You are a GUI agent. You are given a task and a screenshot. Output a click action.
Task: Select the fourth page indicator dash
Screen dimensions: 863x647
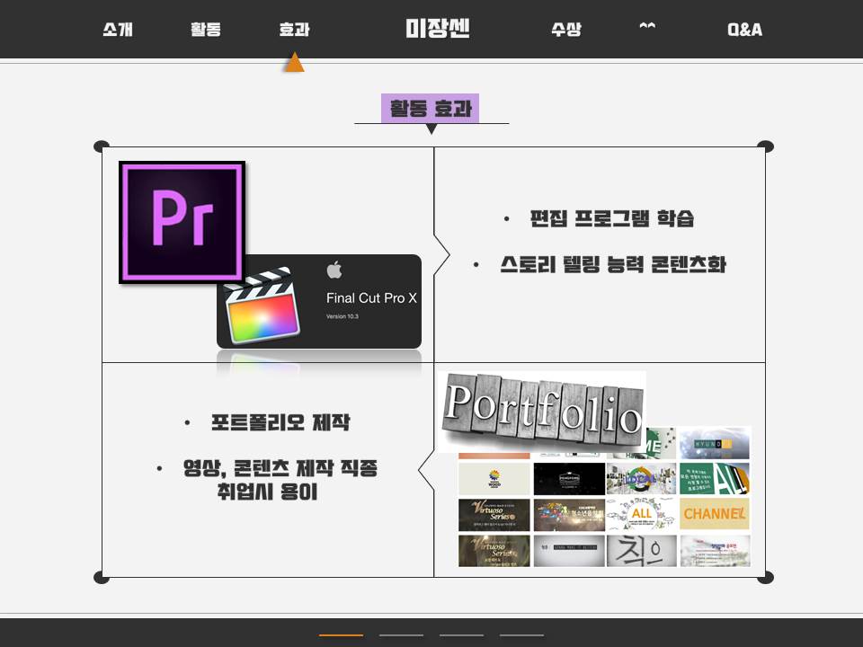coord(521,635)
